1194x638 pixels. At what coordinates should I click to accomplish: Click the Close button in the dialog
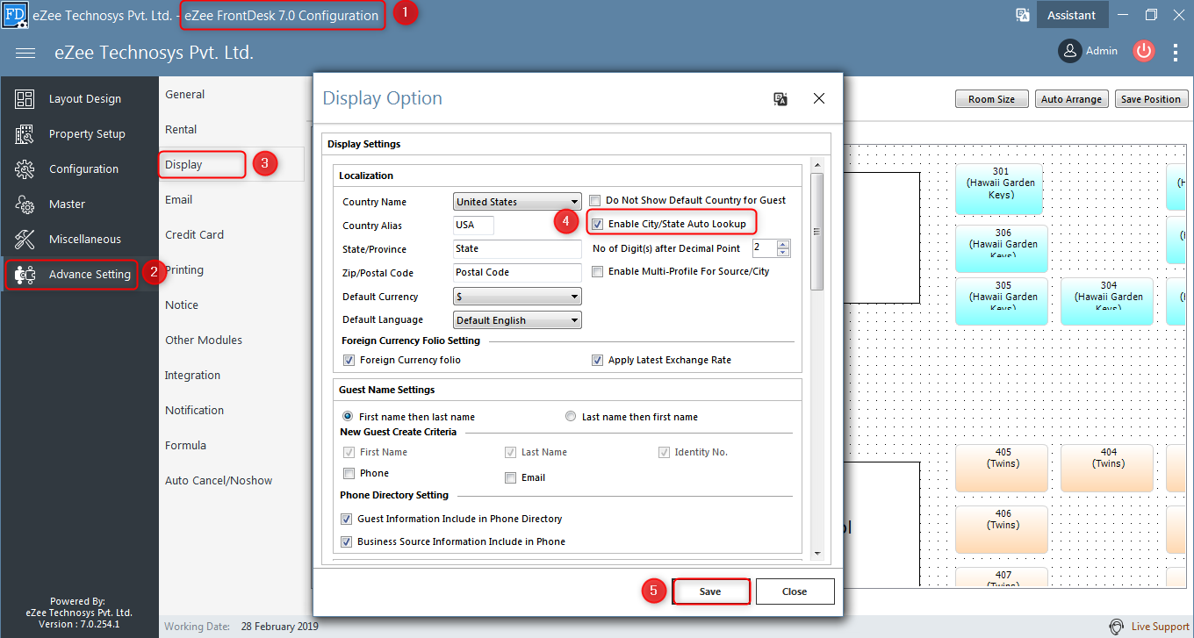(x=795, y=591)
